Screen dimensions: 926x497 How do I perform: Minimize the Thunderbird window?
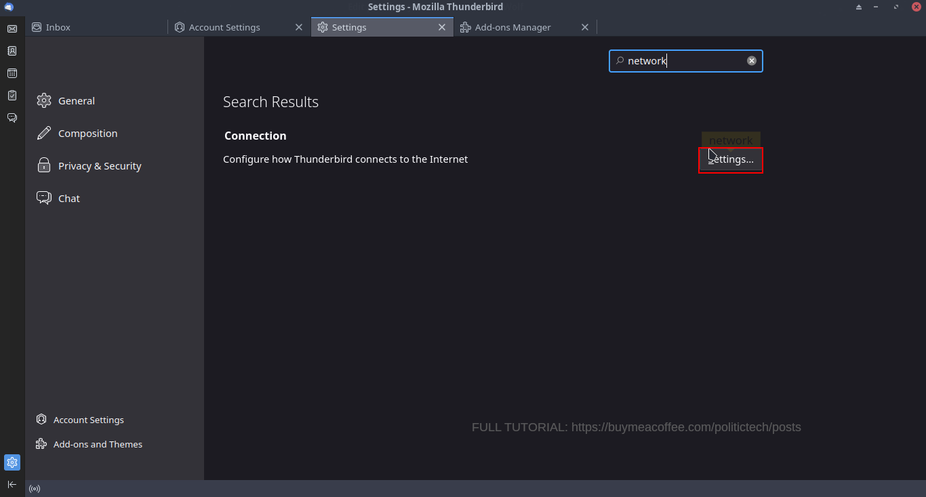[x=877, y=7]
